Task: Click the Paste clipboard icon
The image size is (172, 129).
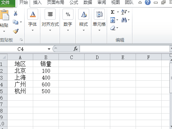Action: click(x=4, y=15)
